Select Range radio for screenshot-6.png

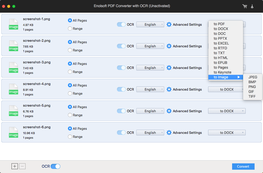(70, 137)
